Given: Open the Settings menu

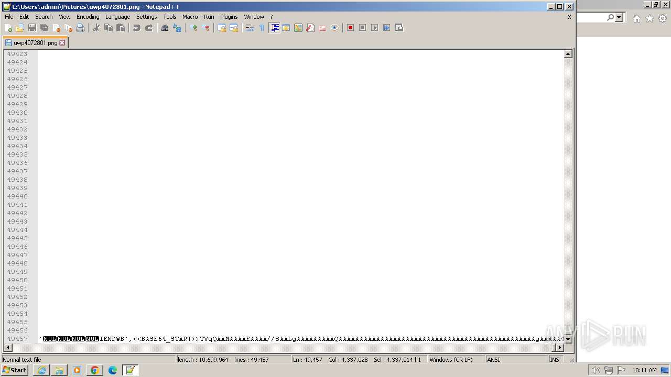Looking at the screenshot, I should pos(147,17).
